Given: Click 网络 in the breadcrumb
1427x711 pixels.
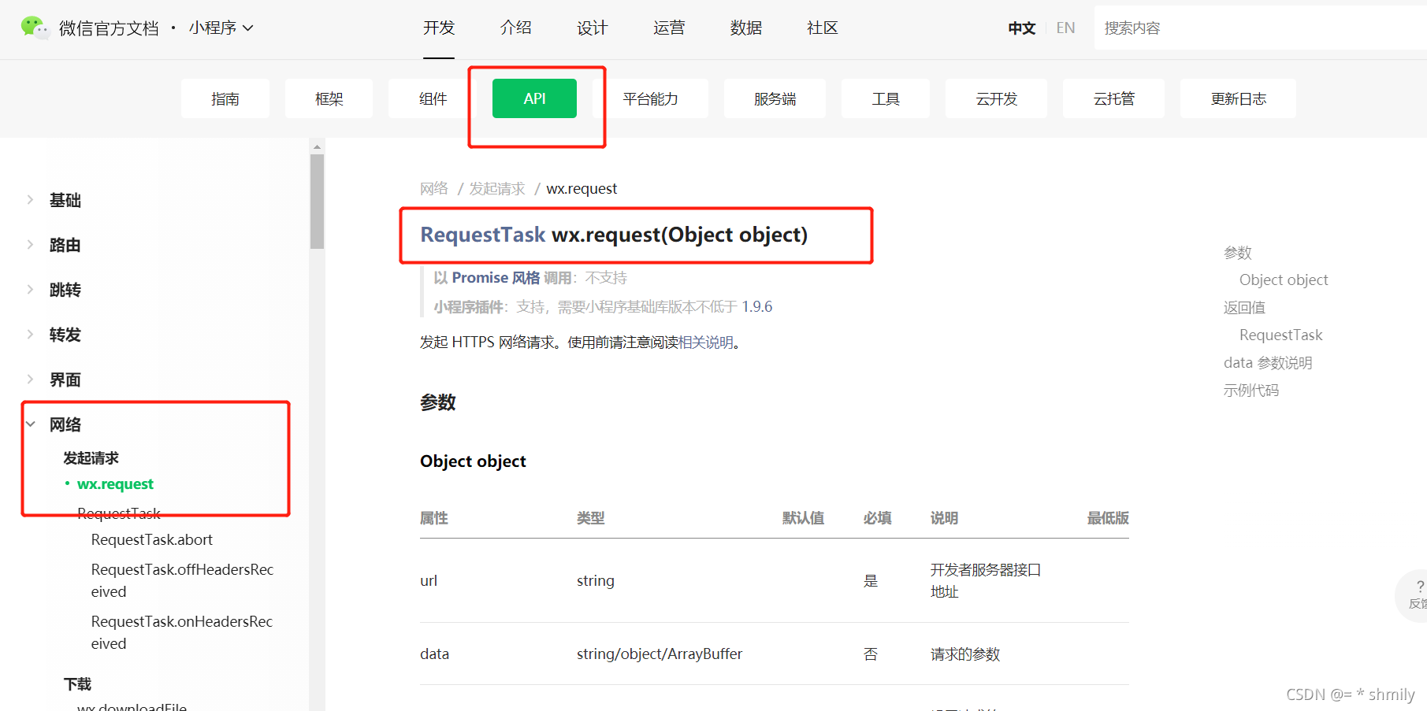Looking at the screenshot, I should 434,188.
